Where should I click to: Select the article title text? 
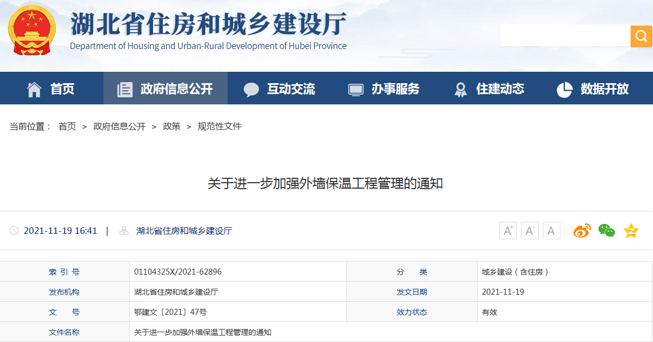326,184
